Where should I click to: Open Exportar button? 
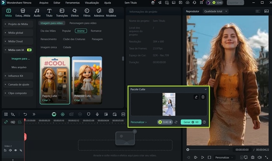click(235, 3)
